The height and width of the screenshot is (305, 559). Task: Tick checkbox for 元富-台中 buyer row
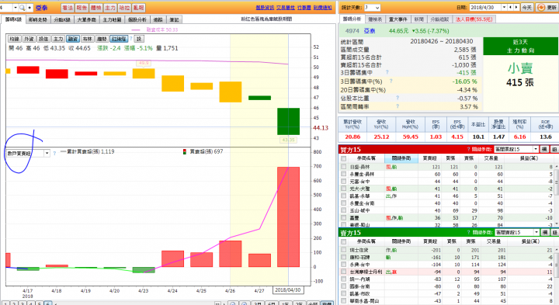[343, 181]
